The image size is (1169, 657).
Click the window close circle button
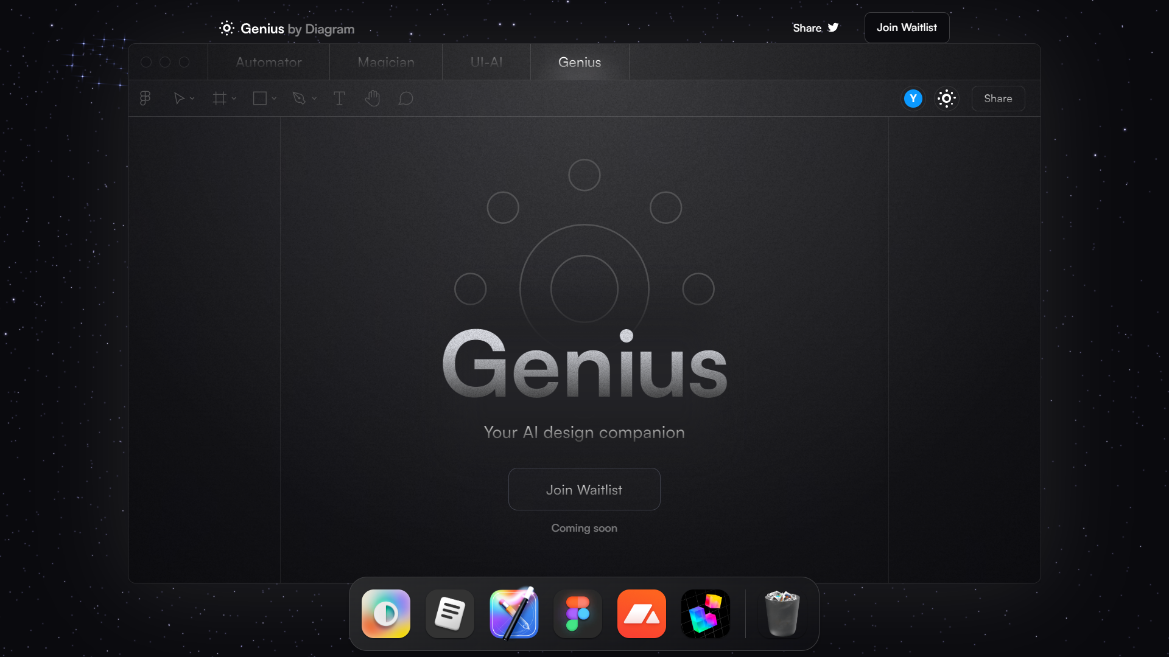146,62
